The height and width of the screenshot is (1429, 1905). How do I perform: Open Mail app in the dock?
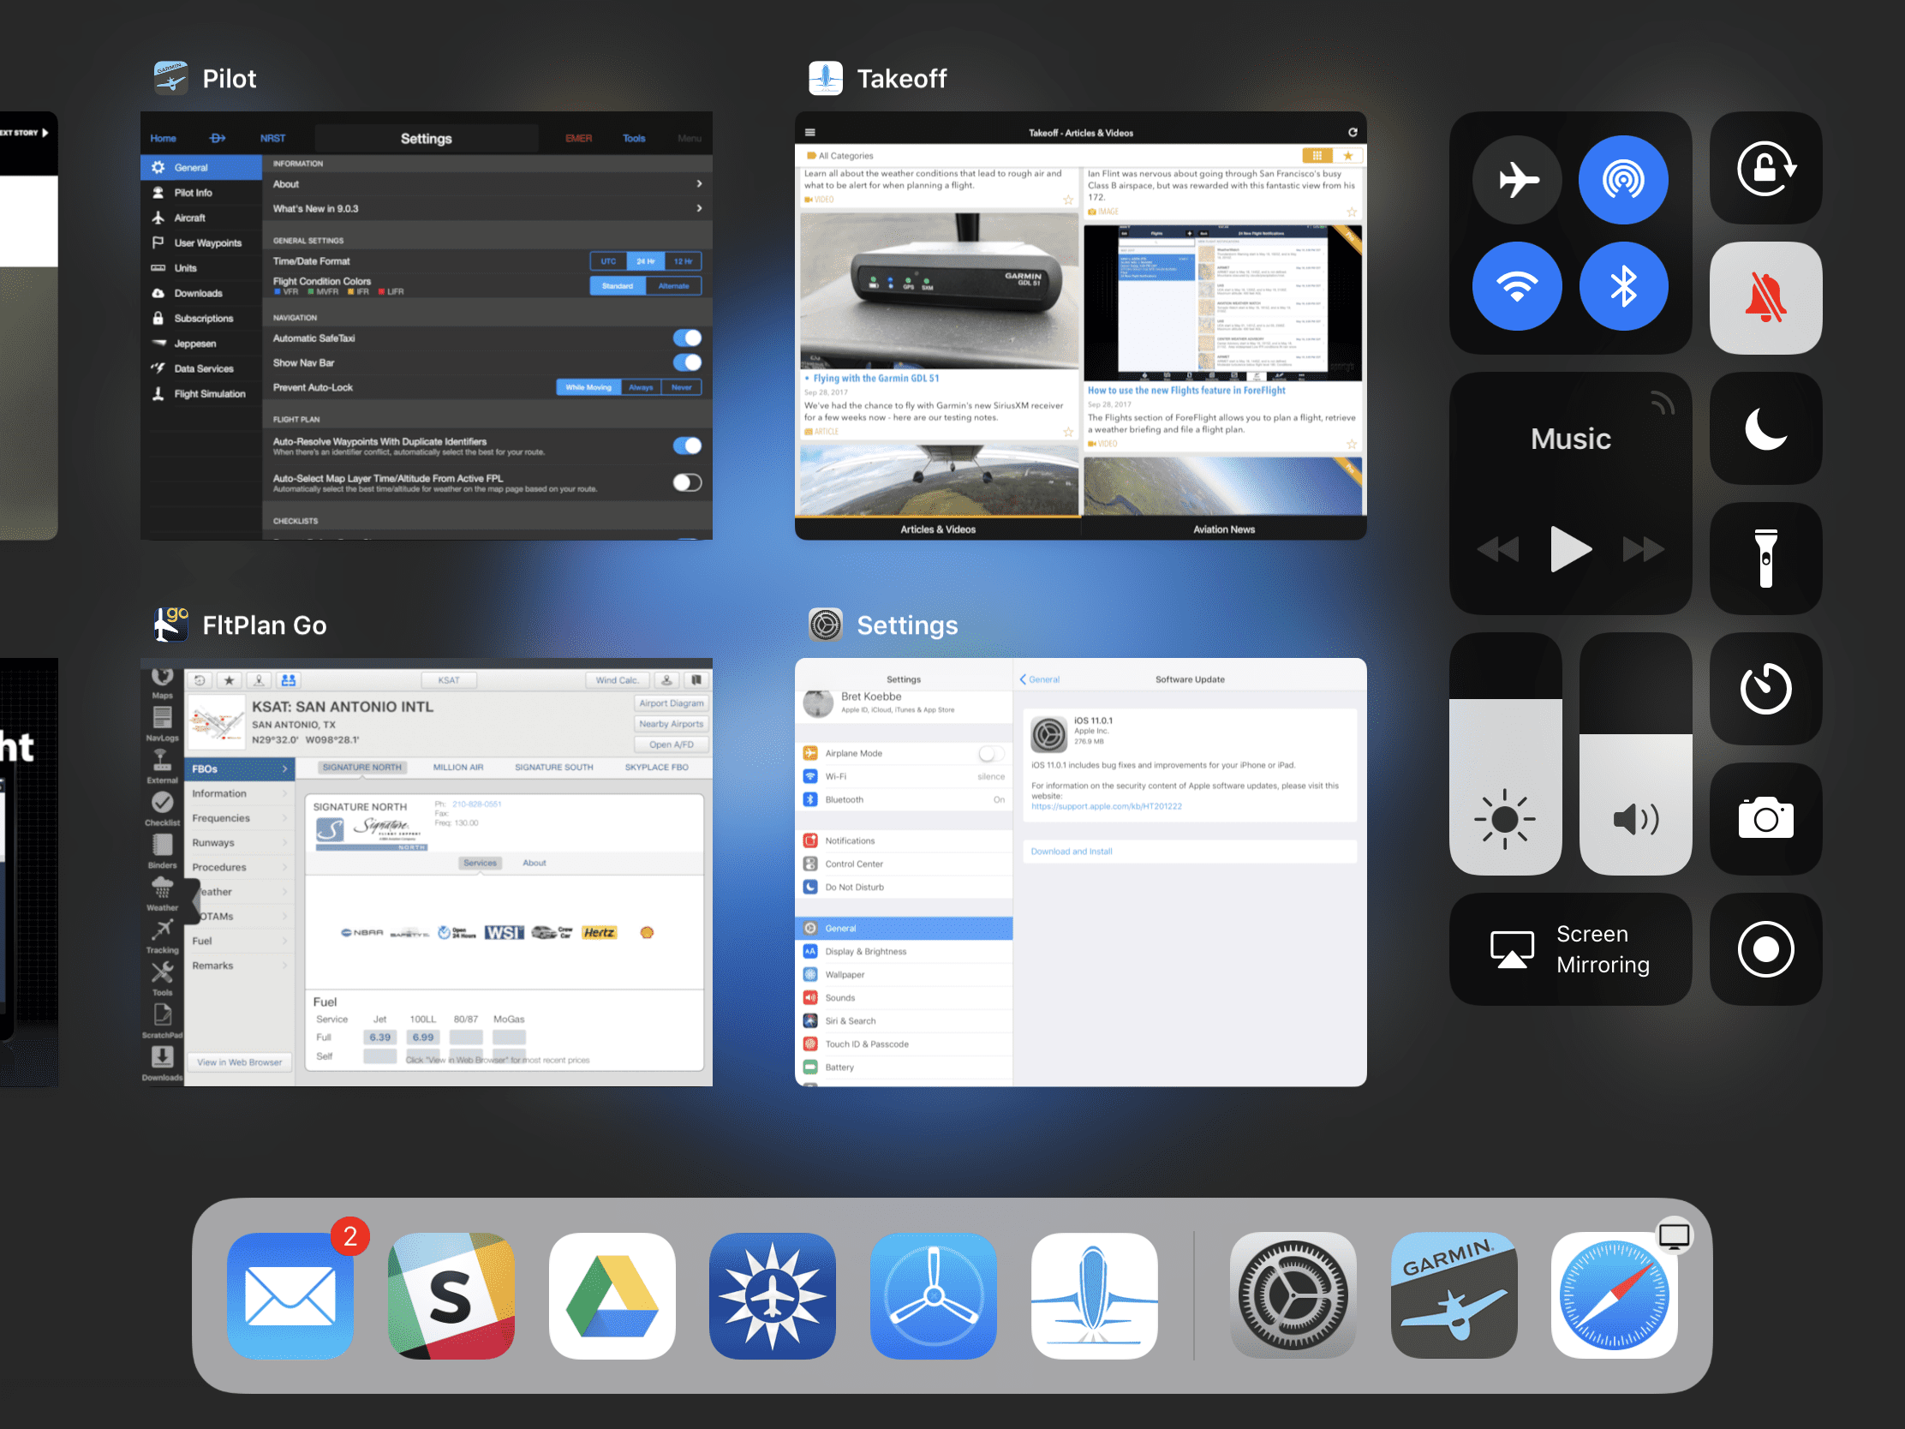click(290, 1295)
